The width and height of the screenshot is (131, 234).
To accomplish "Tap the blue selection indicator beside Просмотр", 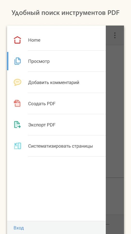I will coord(8,61).
